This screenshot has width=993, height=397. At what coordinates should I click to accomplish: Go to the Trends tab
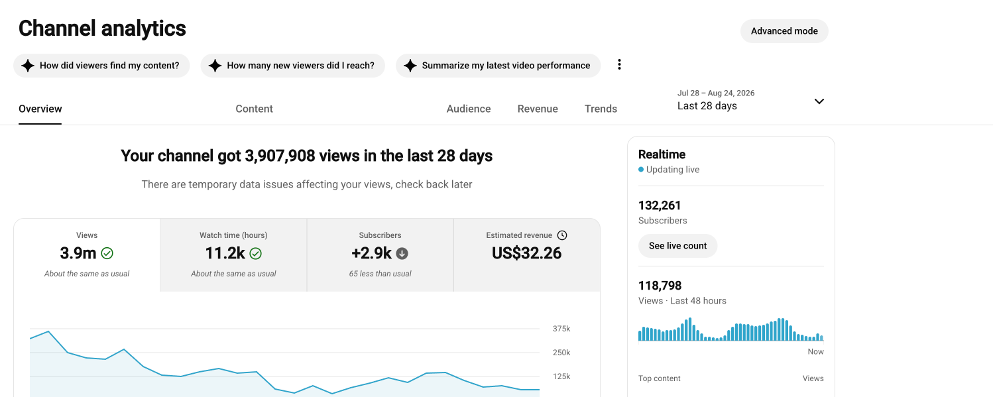tap(601, 109)
